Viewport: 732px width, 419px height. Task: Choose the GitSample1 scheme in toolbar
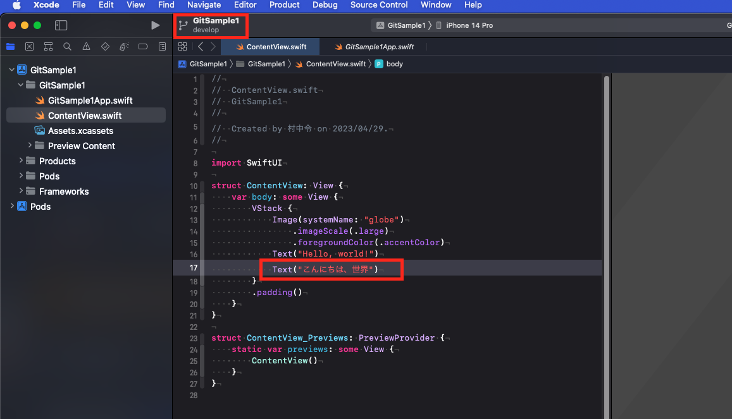point(402,25)
